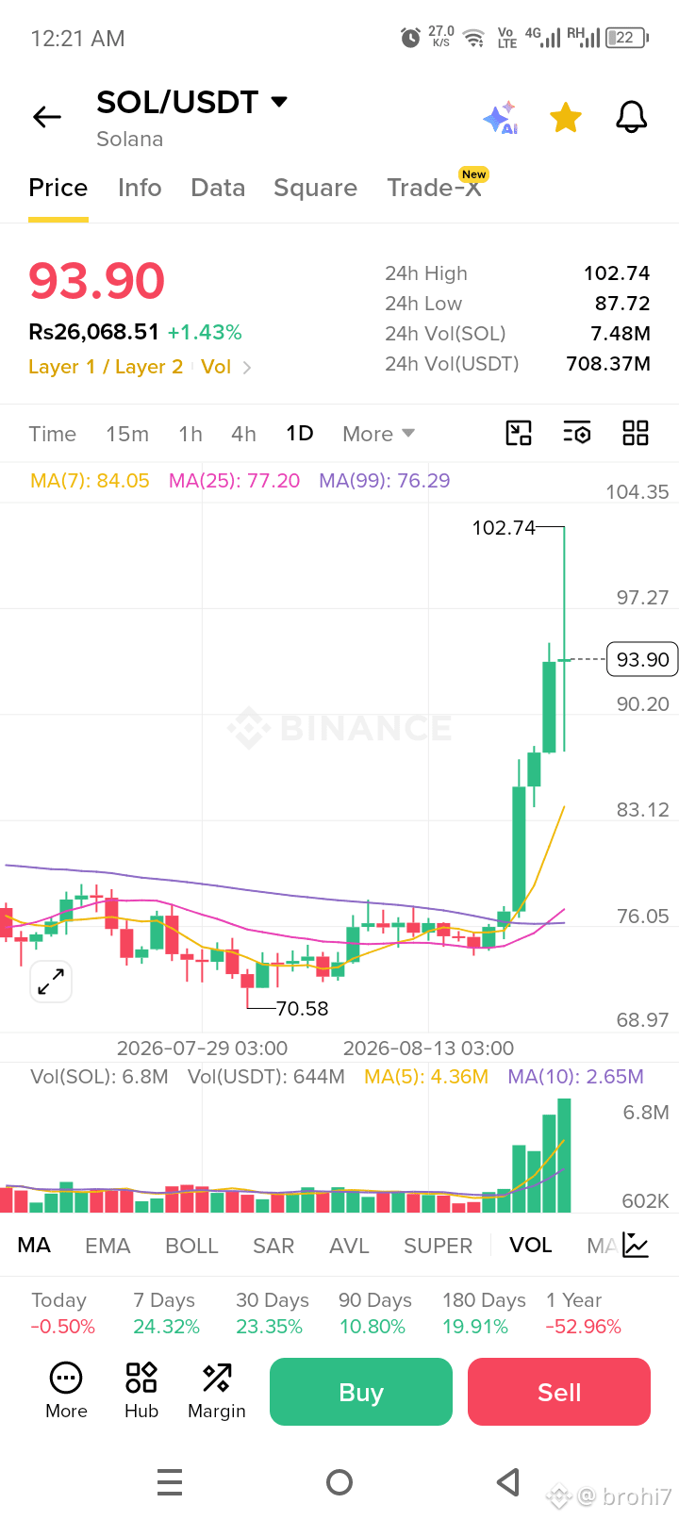
Task: Tap the MA(7): 84.05 legend
Action: point(90,481)
